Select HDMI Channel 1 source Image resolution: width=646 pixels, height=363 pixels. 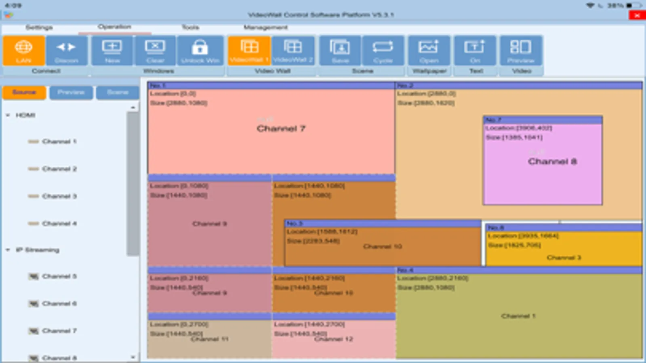(59, 142)
